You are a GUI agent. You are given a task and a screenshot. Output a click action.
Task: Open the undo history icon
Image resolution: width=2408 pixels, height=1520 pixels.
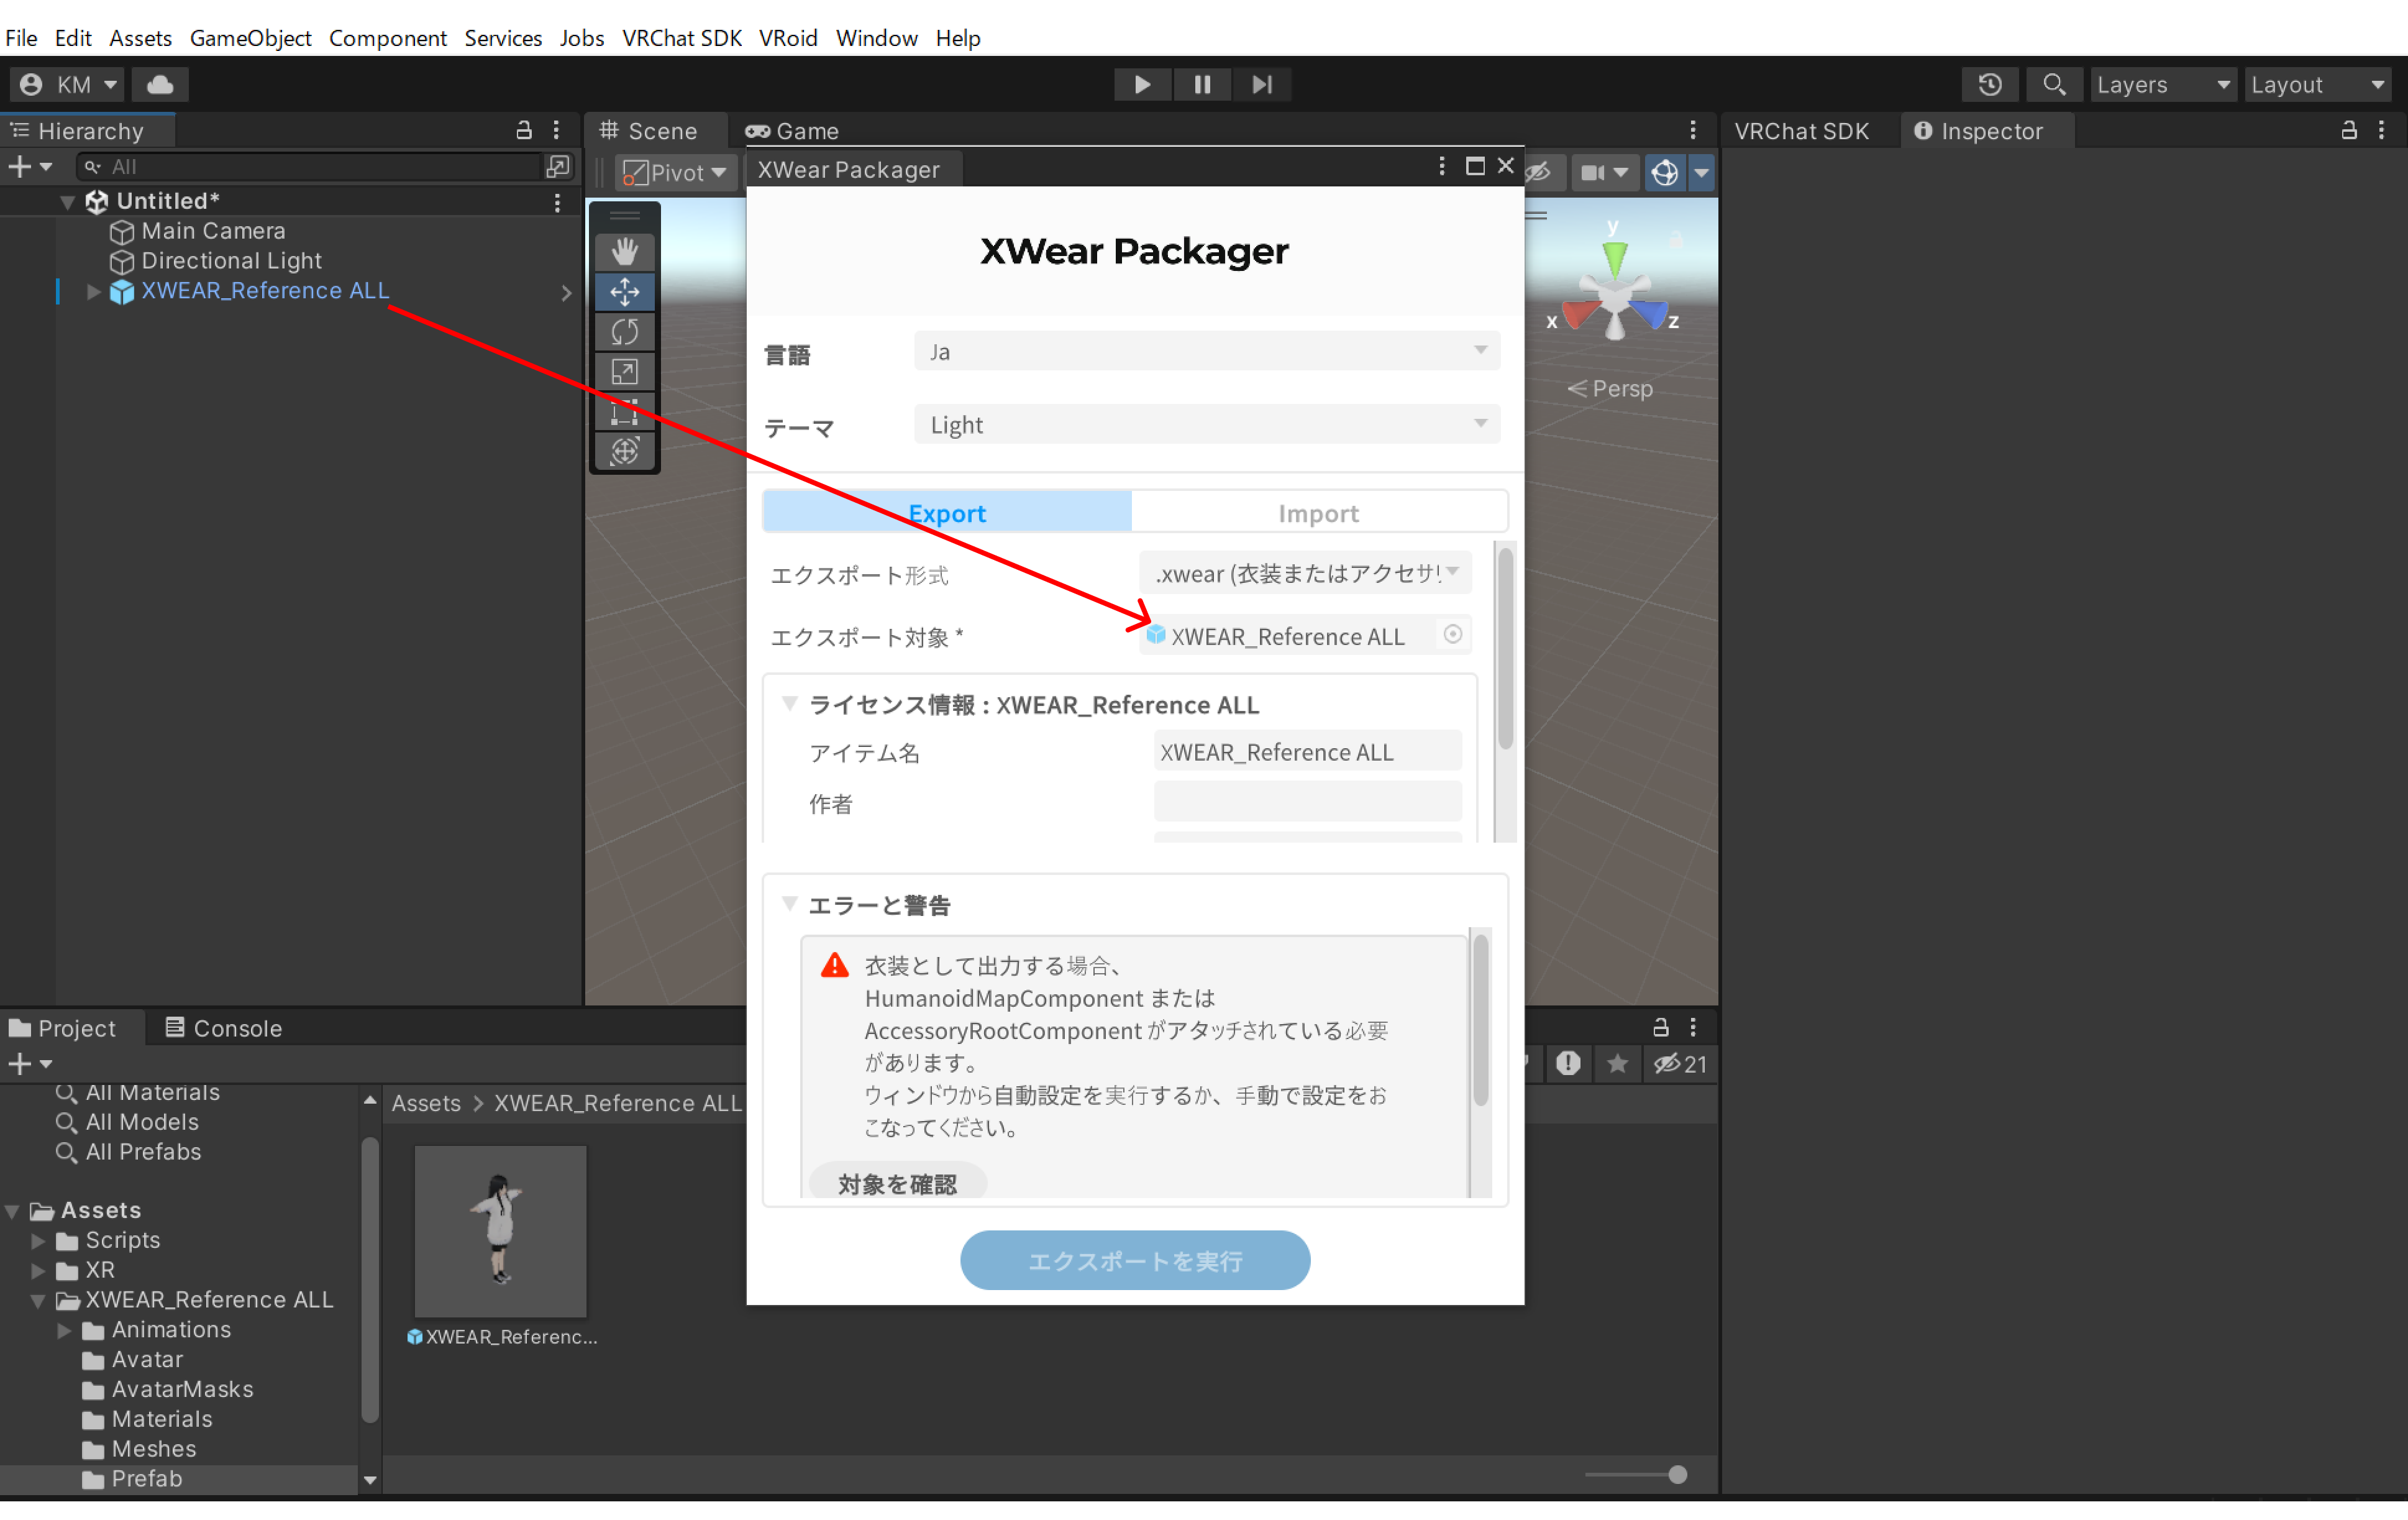tap(1990, 84)
